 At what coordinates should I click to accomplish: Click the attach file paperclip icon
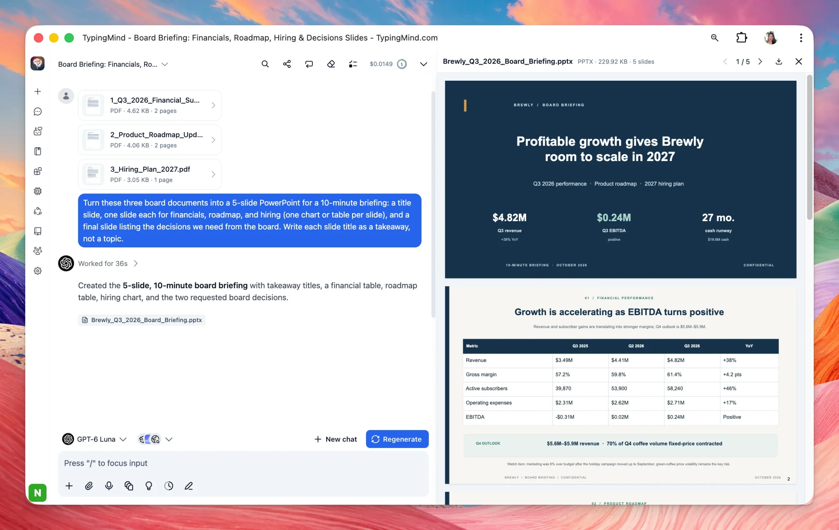pos(89,486)
